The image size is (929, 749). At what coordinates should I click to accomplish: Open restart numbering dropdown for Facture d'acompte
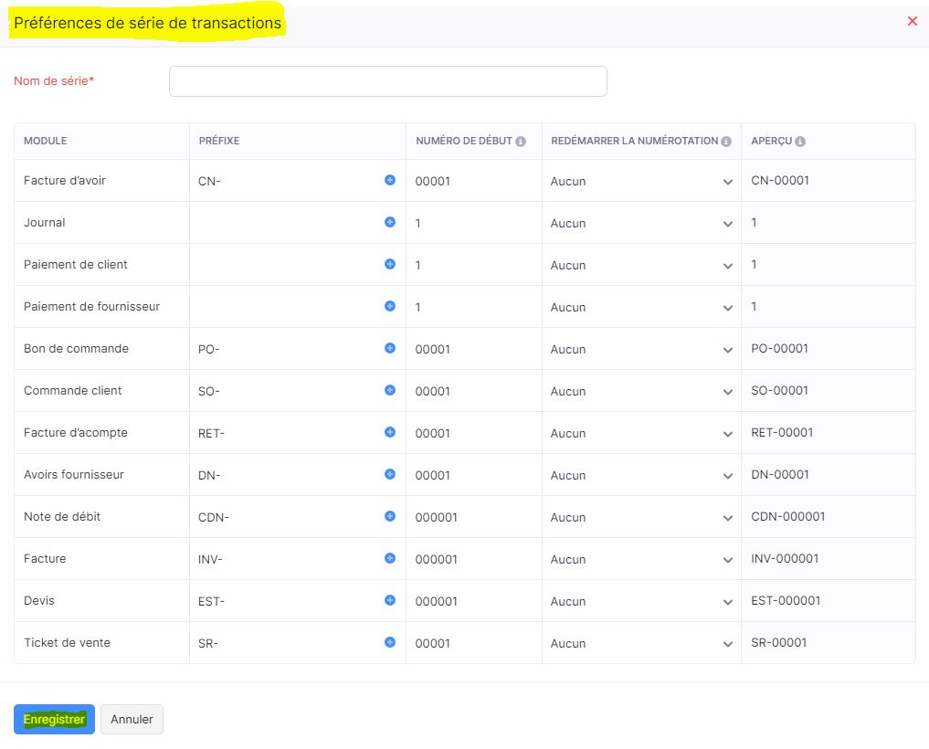[x=641, y=434]
